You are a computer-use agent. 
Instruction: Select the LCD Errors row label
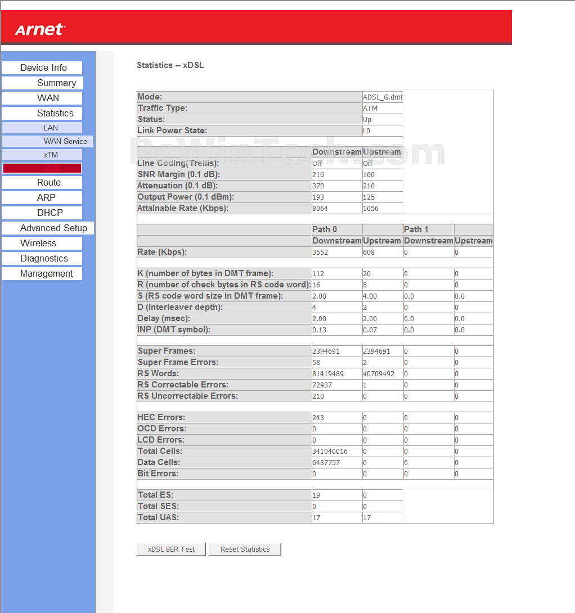(x=161, y=440)
